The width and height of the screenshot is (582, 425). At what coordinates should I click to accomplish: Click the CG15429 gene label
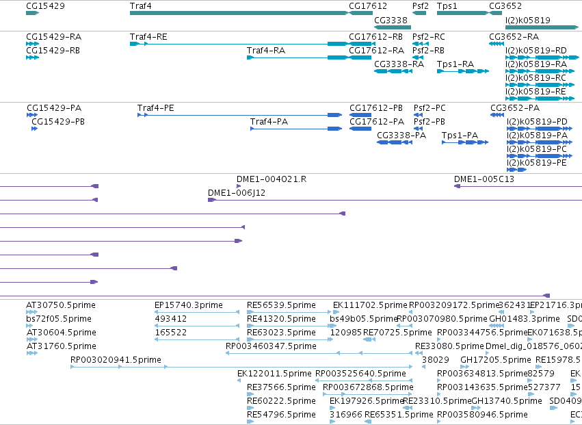(x=45, y=6)
